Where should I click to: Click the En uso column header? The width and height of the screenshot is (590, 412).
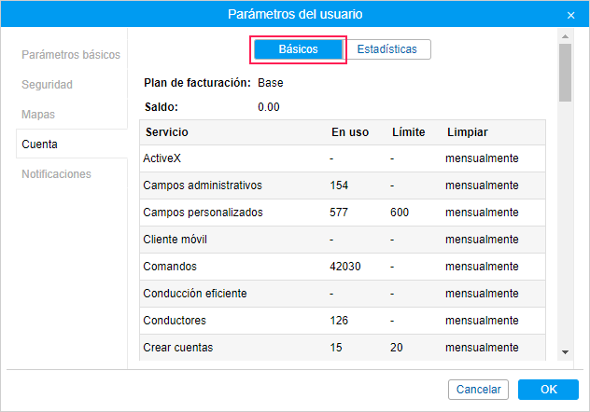(x=350, y=132)
